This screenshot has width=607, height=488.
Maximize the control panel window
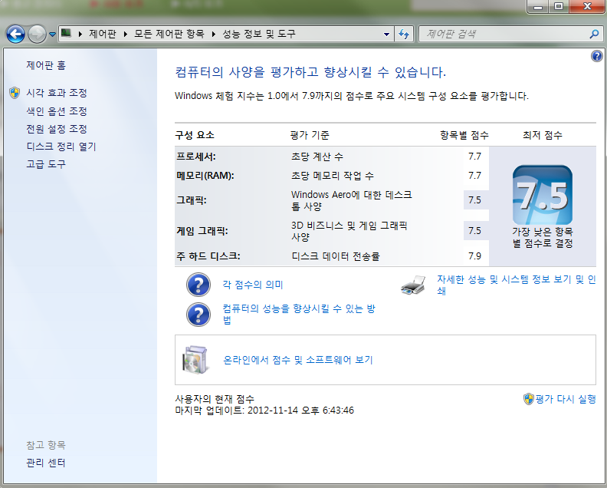tap(558, 6)
